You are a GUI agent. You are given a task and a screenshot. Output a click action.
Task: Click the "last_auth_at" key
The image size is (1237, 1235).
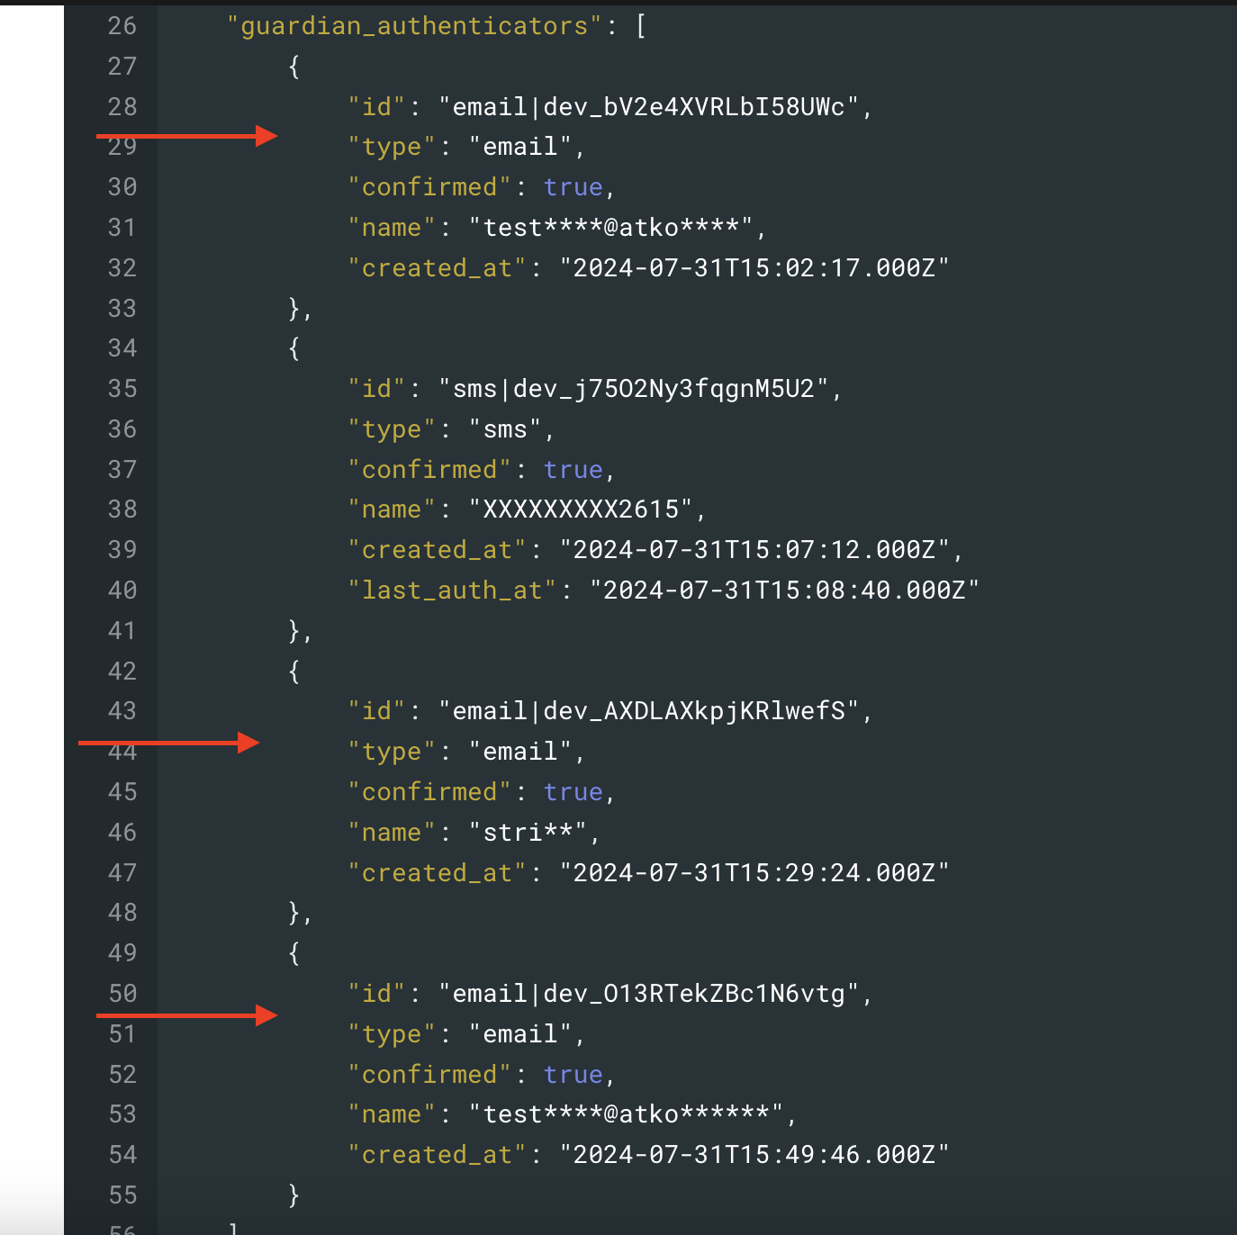(x=453, y=590)
